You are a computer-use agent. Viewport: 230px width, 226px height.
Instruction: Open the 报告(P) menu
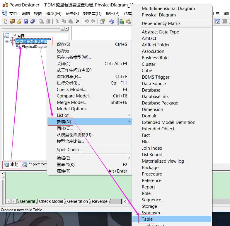[x=113, y=14]
